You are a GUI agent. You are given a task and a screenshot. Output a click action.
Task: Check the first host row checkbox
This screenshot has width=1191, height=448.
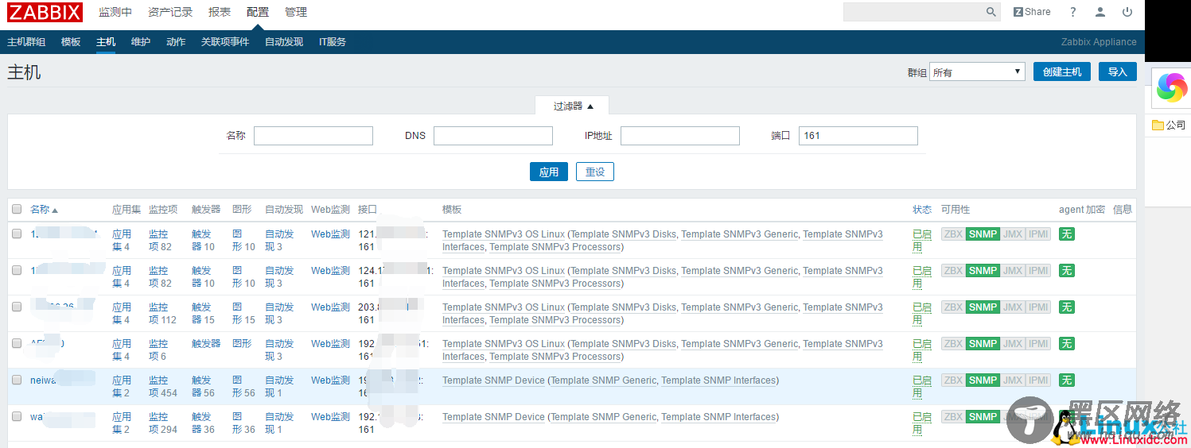pos(17,234)
